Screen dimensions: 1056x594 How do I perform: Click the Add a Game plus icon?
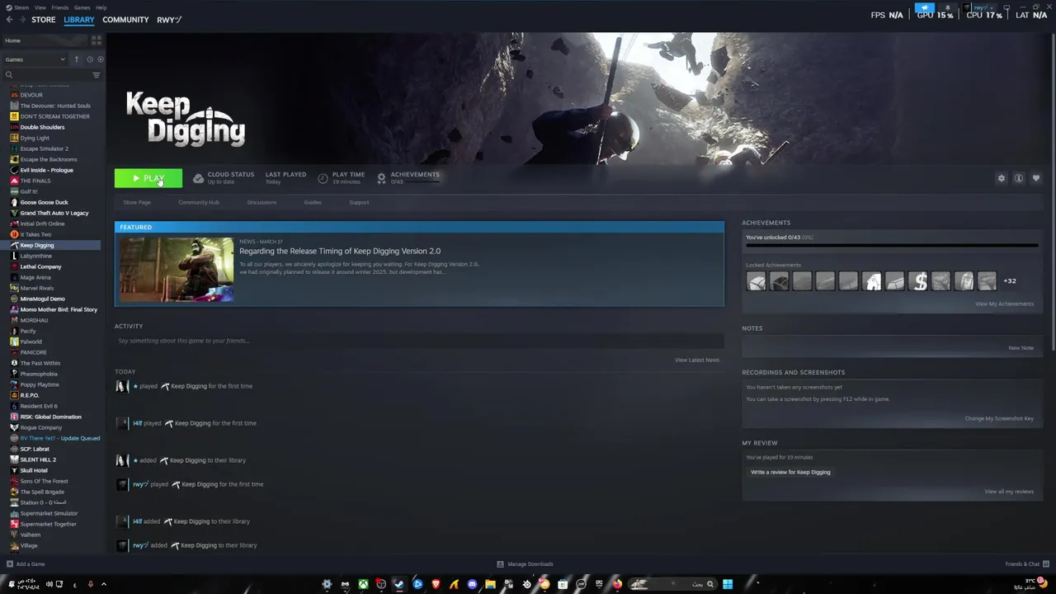9,564
